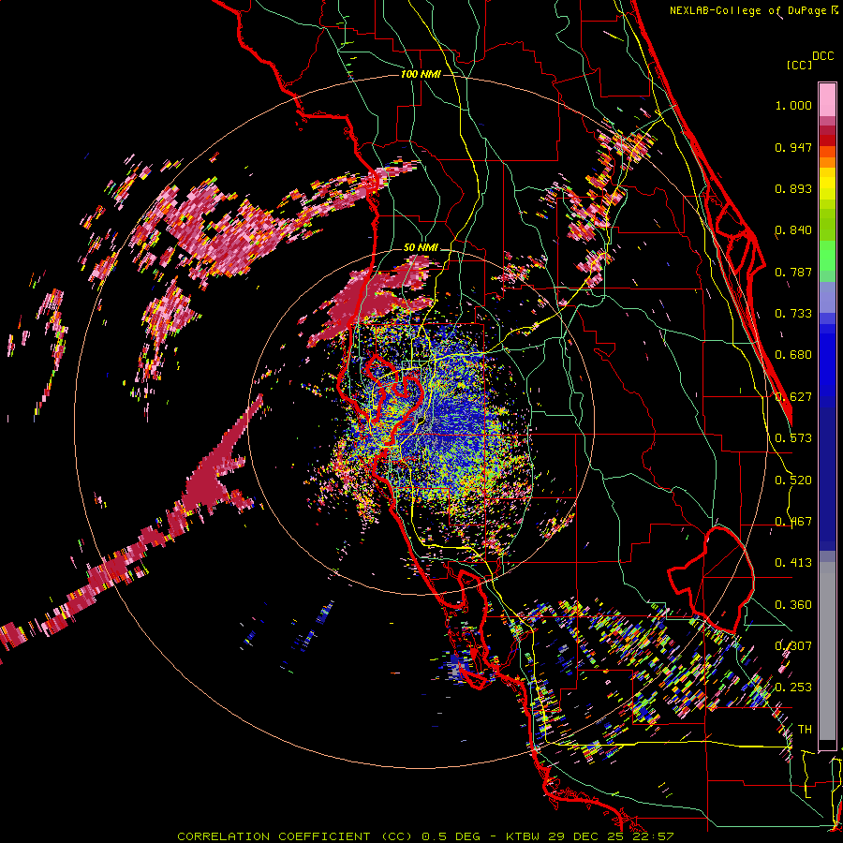Click the 0.840 legend value

pos(793,230)
